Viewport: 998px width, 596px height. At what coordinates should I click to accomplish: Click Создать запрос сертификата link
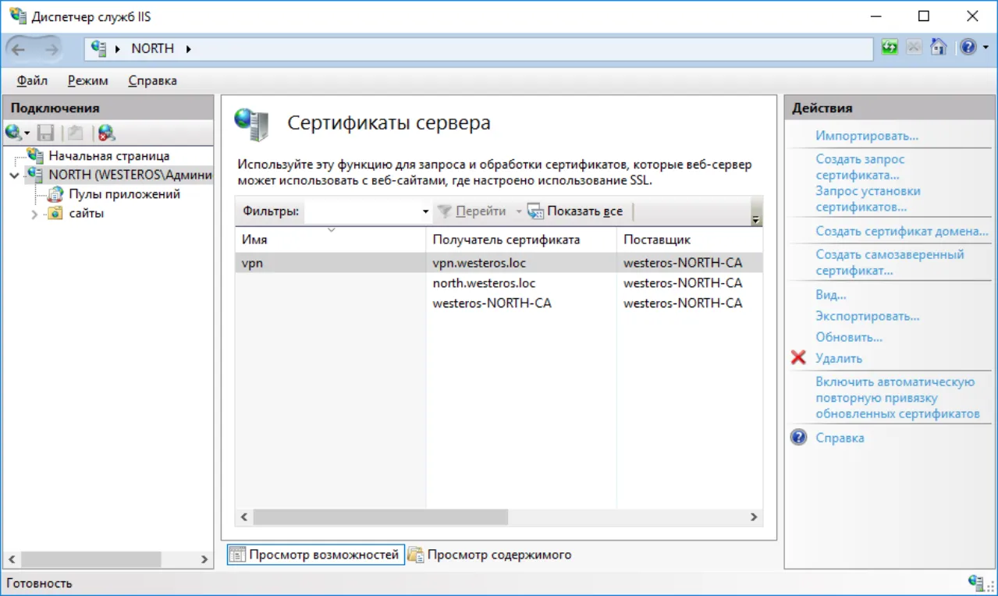[x=860, y=167]
